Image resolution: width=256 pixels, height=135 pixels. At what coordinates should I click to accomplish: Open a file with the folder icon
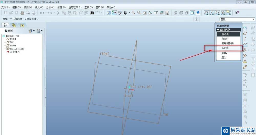(11, 13)
